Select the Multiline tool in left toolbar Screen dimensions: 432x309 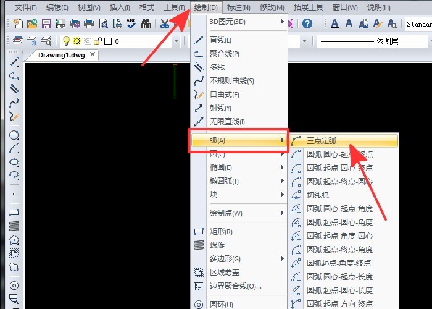(x=14, y=88)
